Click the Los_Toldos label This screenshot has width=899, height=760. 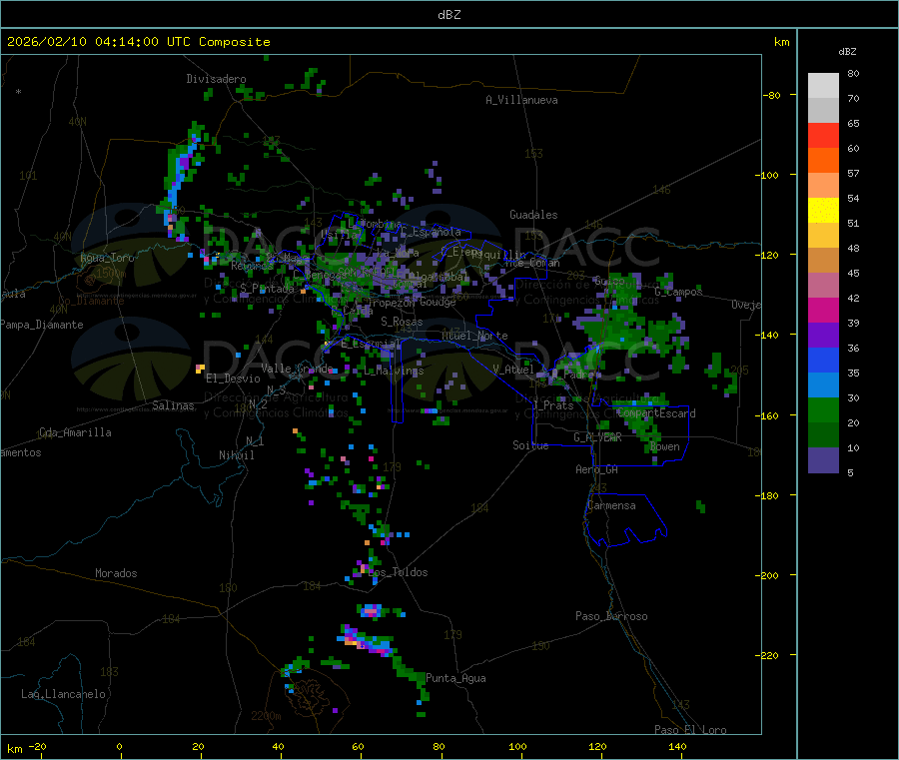398,572
